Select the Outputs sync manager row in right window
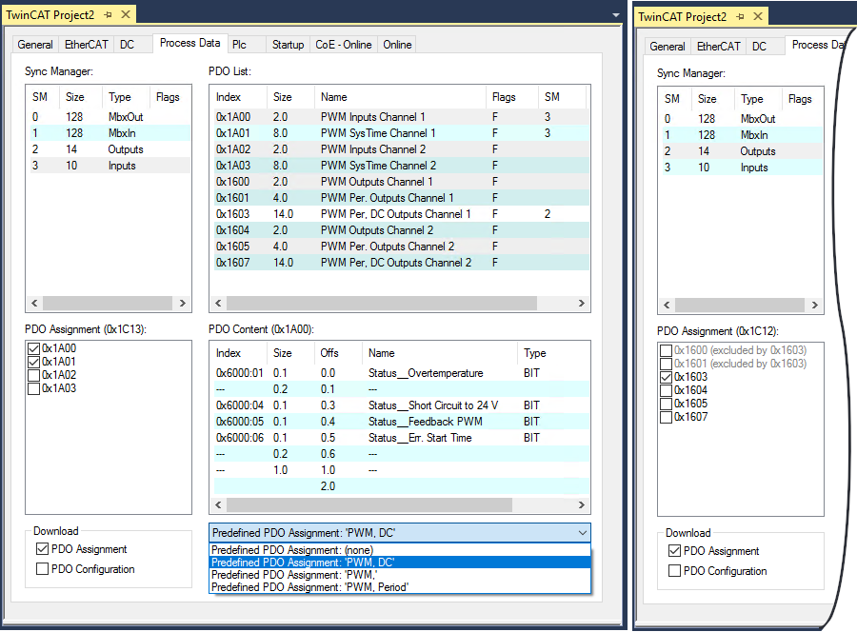Image resolution: width=857 pixels, height=632 pixels. pos(741,151)
